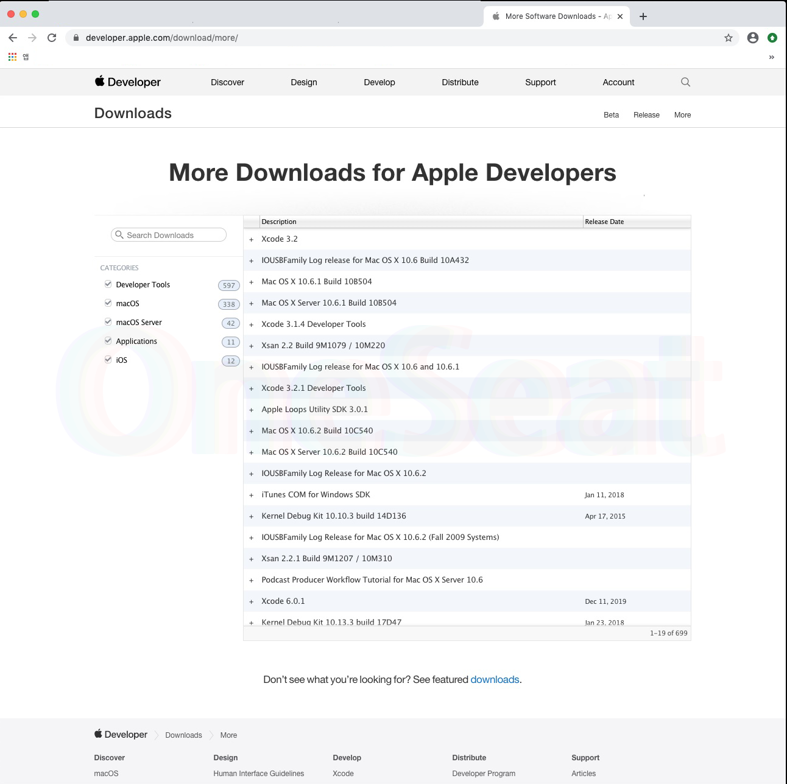Click the green update icon in toolbar
787x784 pixels.
point(772,38)
